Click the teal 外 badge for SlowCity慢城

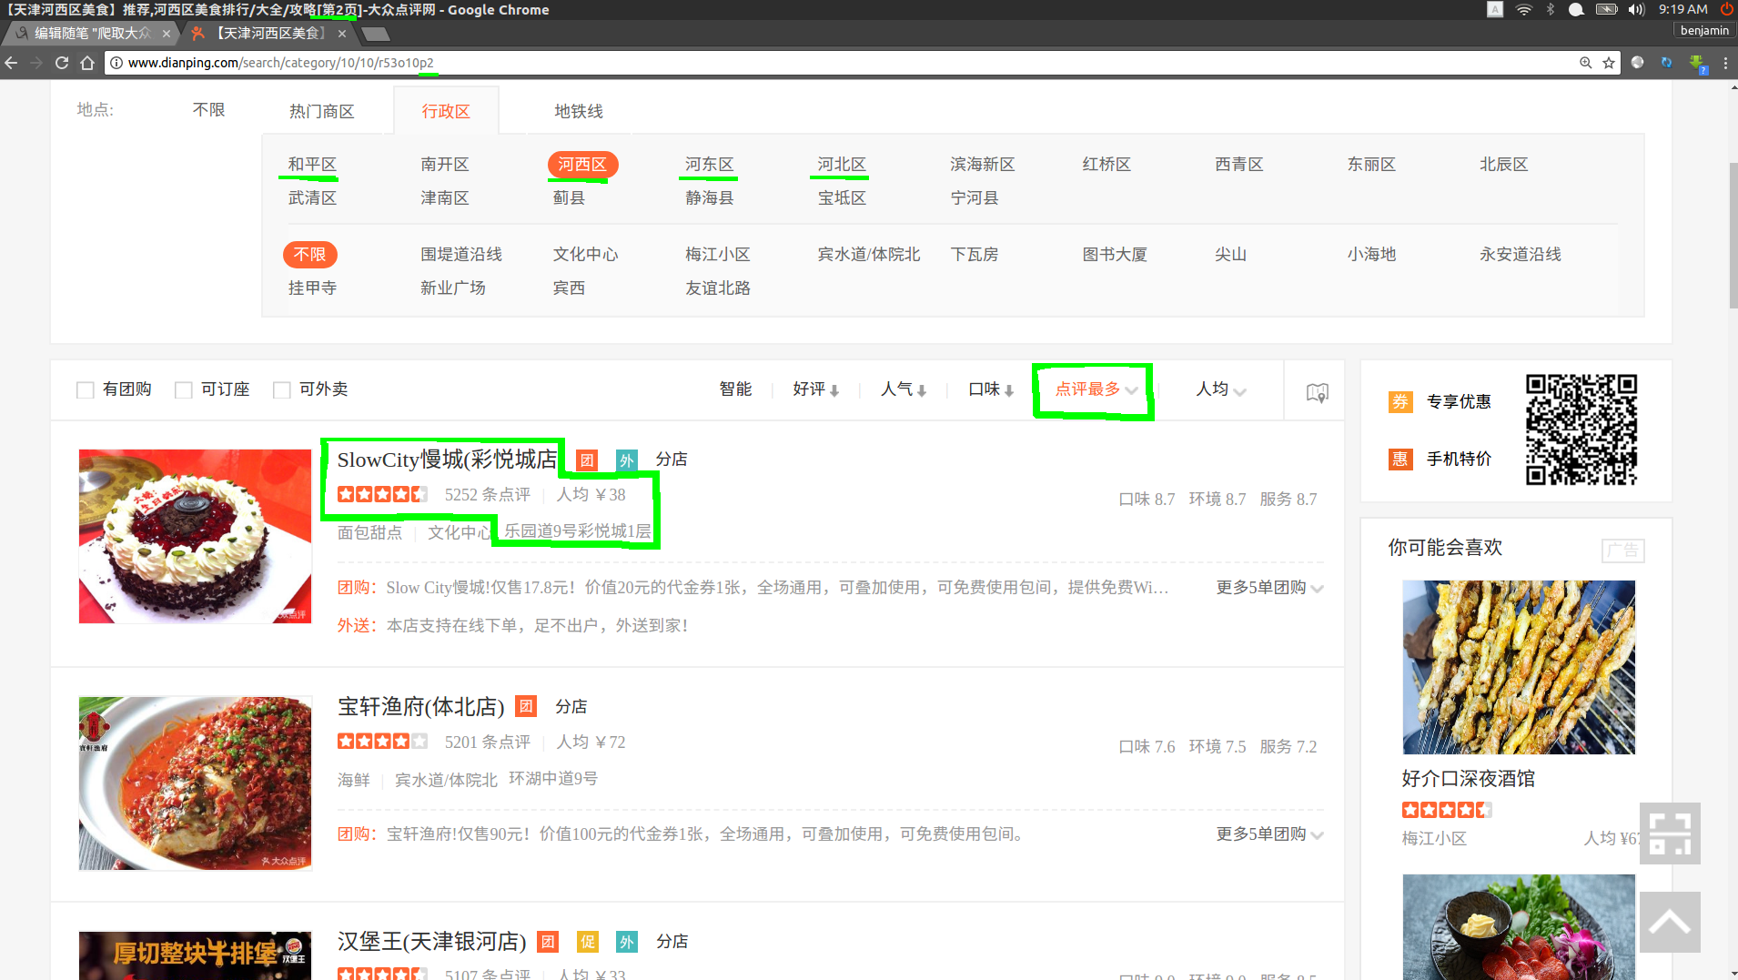(626, 460)
